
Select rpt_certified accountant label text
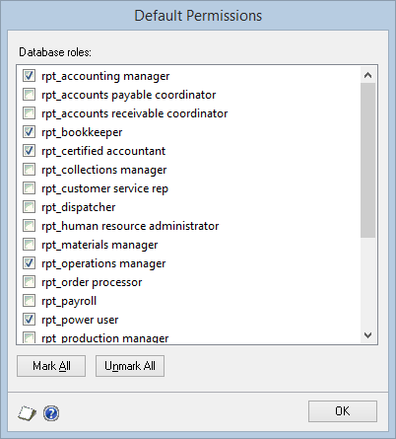pyautogui.click(x=103, y=151)
